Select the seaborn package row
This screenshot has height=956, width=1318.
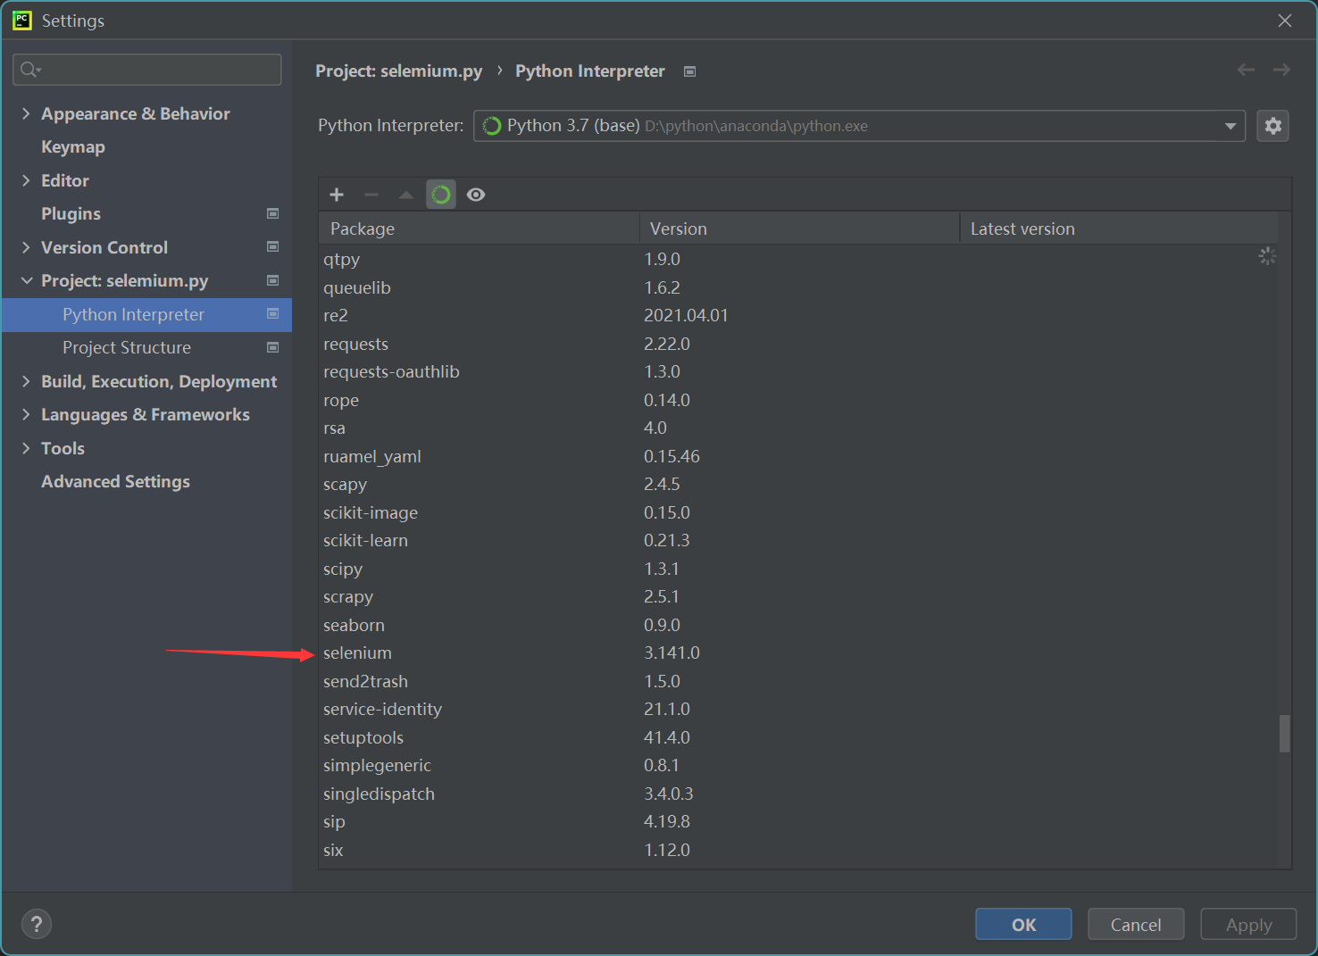pos(798,625)
